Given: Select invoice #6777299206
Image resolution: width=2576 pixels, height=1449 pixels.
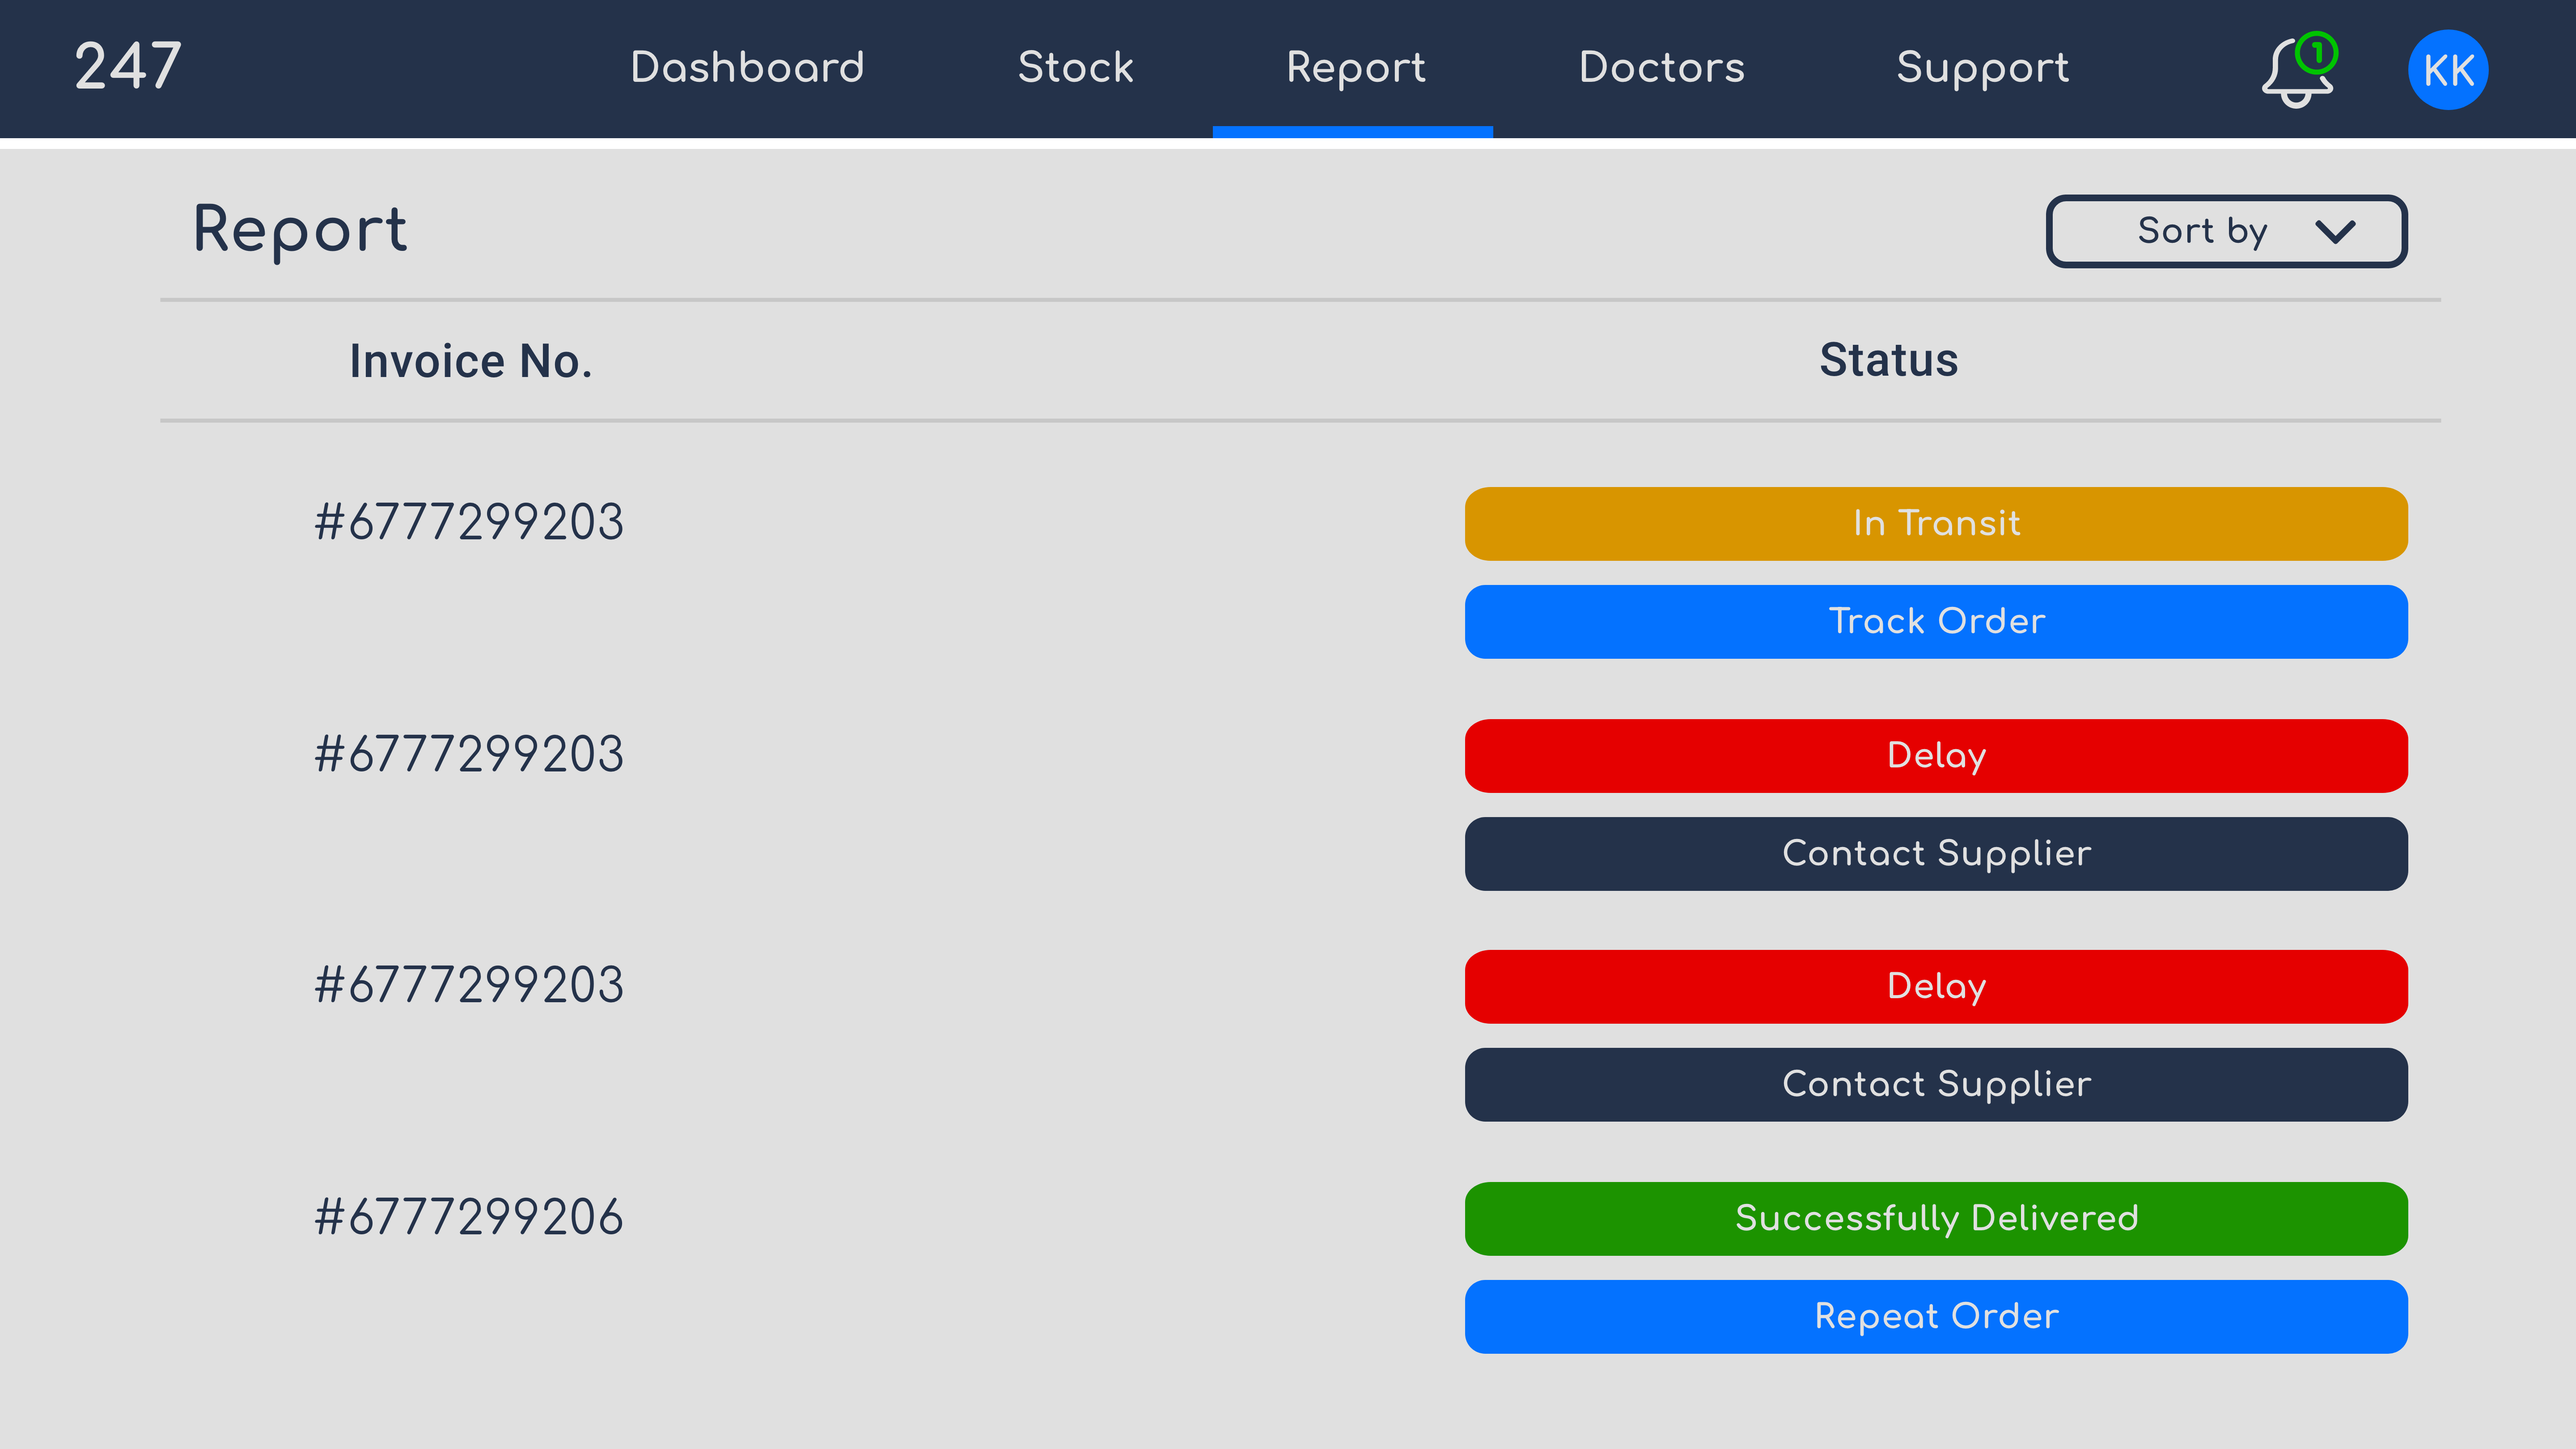Looking at the screenshot, I should [469, 1218].
